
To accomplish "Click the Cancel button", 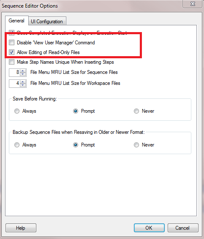I will [x=183, y=228].
